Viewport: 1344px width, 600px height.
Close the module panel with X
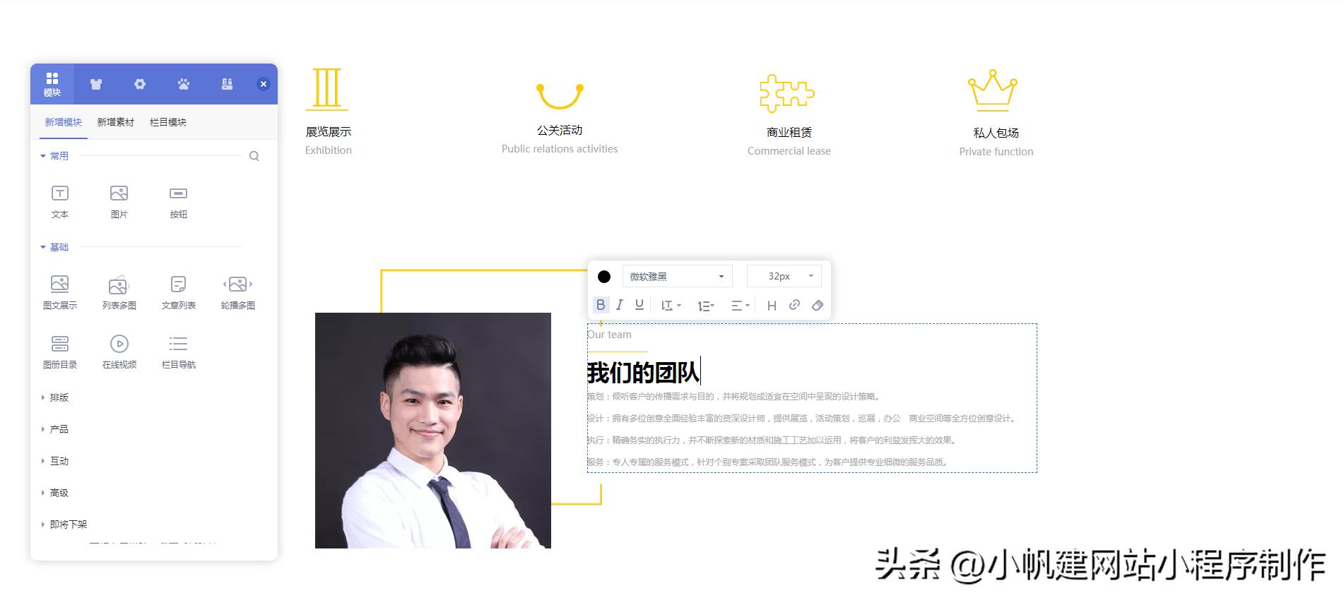263,84
